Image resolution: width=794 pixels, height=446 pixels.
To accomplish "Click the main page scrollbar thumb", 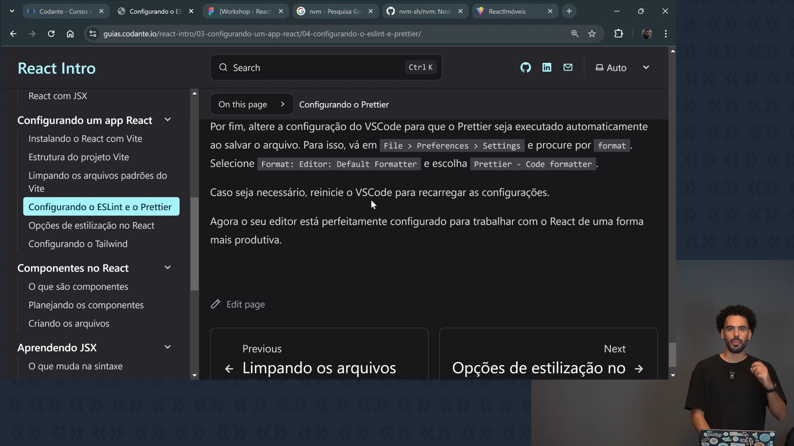I will [x=673, y=355].
